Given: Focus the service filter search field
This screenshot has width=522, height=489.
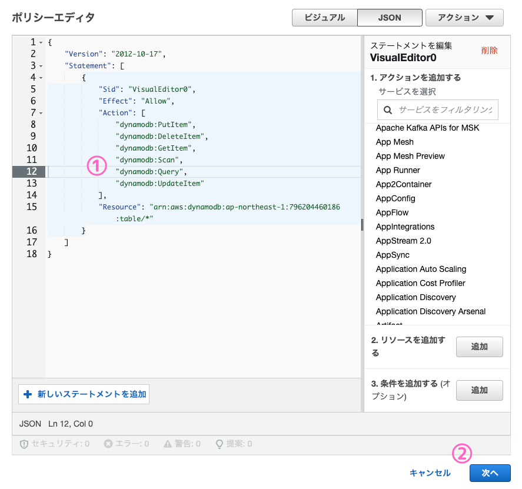Looking at the screenshot, I should click(x=437, y=109).
